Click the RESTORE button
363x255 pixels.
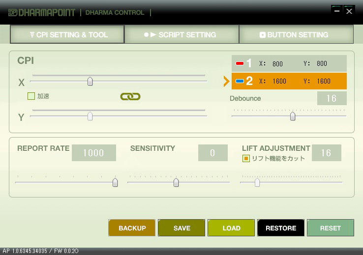(281, 228)
